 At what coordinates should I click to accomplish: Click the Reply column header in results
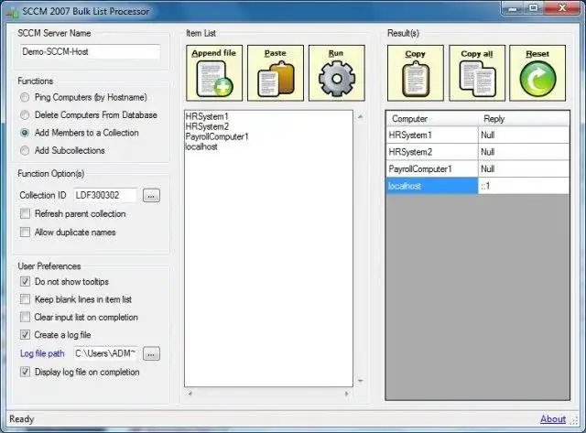[524, 119]
